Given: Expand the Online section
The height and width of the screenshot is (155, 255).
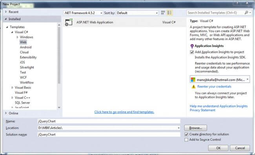Looking at the screenshot, I should [x=6, y=113].
